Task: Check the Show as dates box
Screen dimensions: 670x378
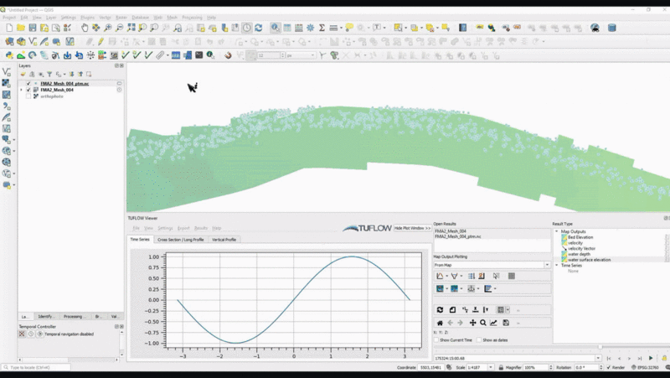Action: (x=479, y=340)
